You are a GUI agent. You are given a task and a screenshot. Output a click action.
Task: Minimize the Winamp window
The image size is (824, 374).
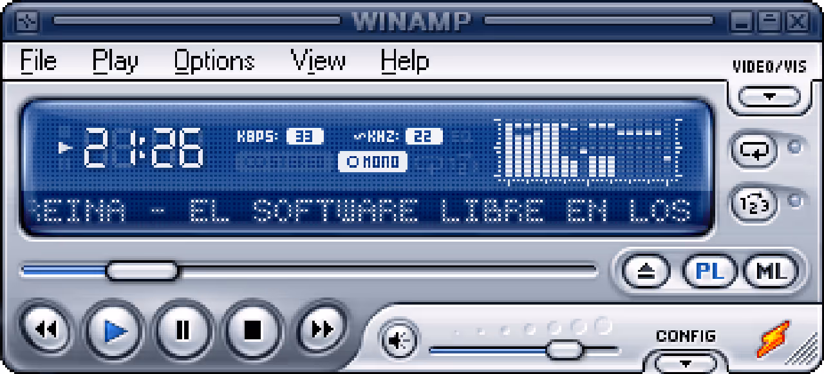742,23
